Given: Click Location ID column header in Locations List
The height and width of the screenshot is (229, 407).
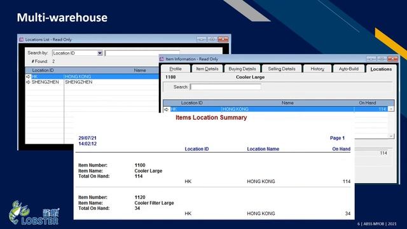Looking at the screenshot, I should coord(43,71).
